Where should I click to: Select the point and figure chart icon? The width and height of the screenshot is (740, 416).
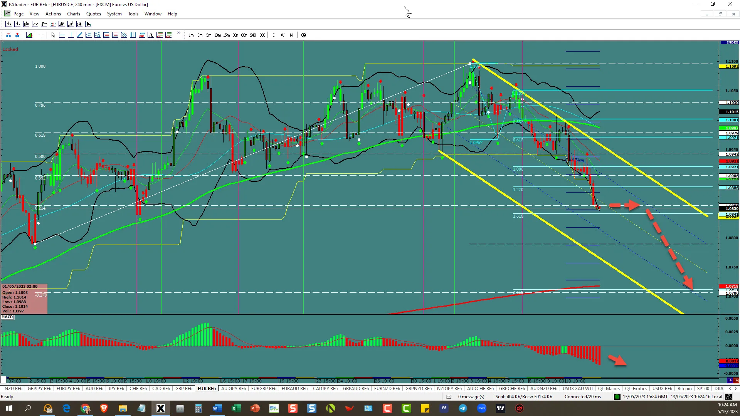pyautogui.click(x=53, y=24)
